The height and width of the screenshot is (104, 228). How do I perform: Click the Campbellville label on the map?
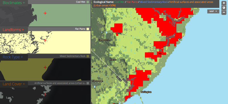[104, 40]
